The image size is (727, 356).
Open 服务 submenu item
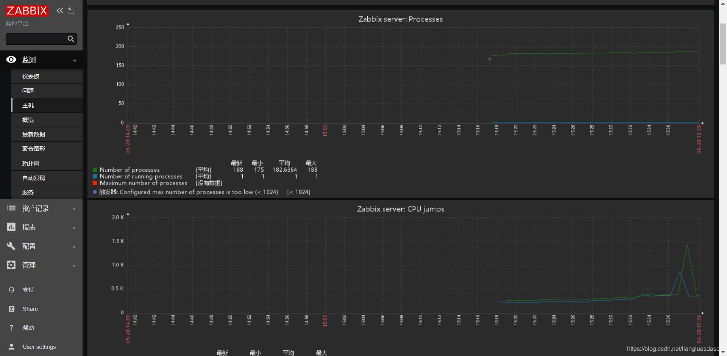click(47, 193)
